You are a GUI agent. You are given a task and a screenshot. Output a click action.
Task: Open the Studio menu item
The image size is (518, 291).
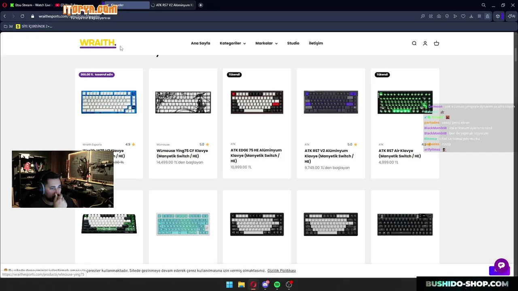(293, 43)
